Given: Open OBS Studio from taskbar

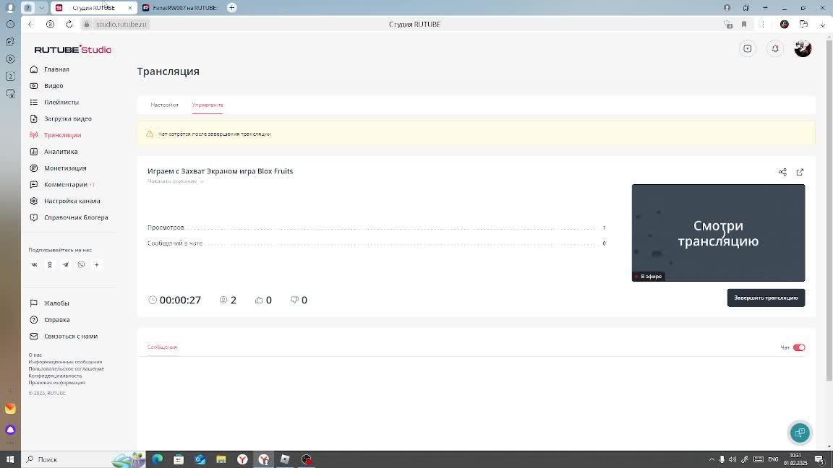Looking at the screenshot, I should [x=307, y=459].
